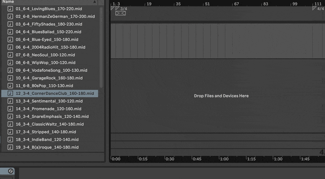Viewport: 325px width, 179px height.
Task: Click the Name column header
Action: point(49,2)
